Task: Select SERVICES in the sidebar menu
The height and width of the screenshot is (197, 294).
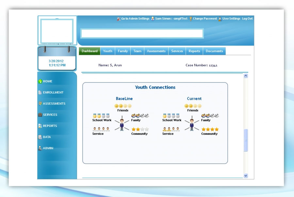Action: pyautogui.click(x=50, y=114)
